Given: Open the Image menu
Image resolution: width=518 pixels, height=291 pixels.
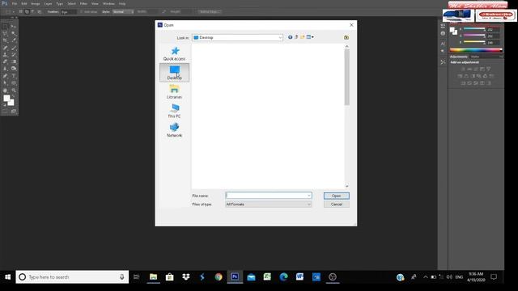Looking at the screenshot, I should click(x=36, y=3).
